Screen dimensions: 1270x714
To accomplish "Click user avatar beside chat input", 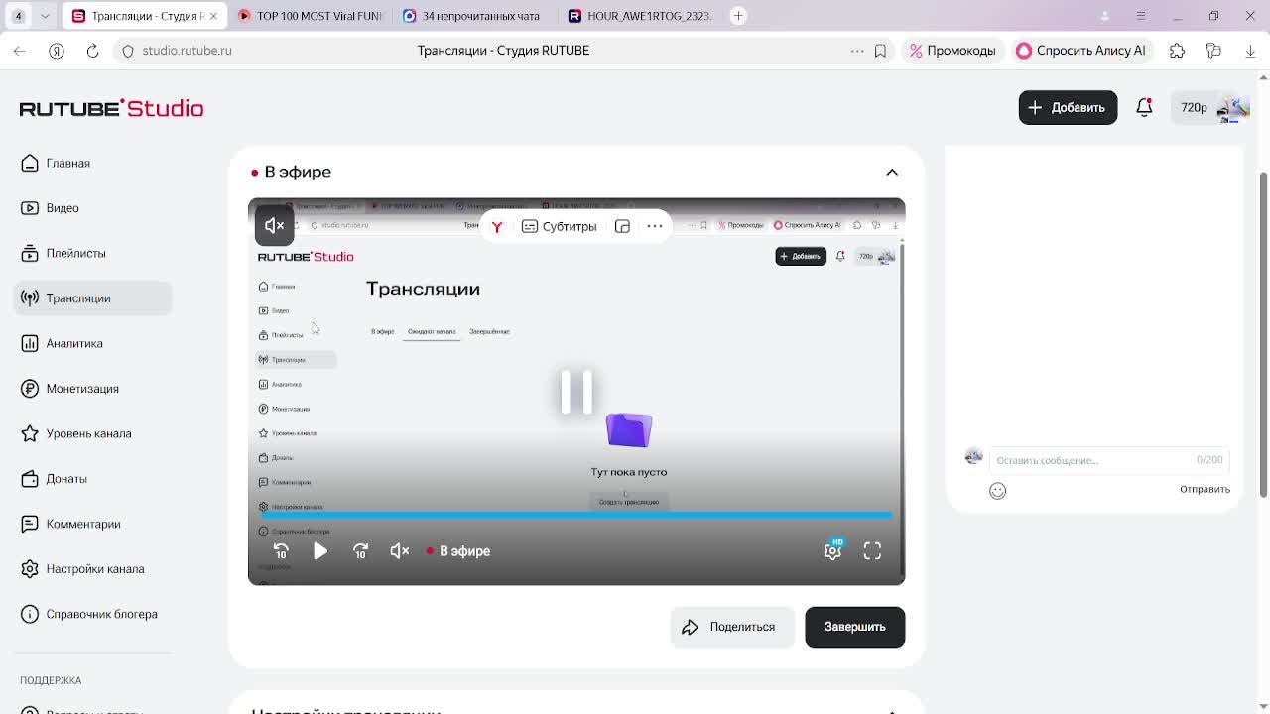I will 973,456.
